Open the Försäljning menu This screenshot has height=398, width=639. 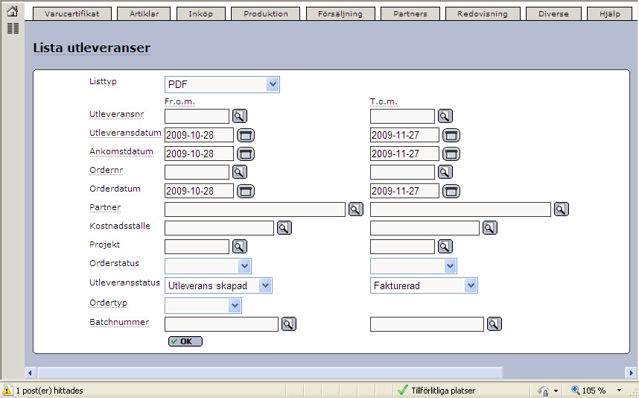pos(340,13)
